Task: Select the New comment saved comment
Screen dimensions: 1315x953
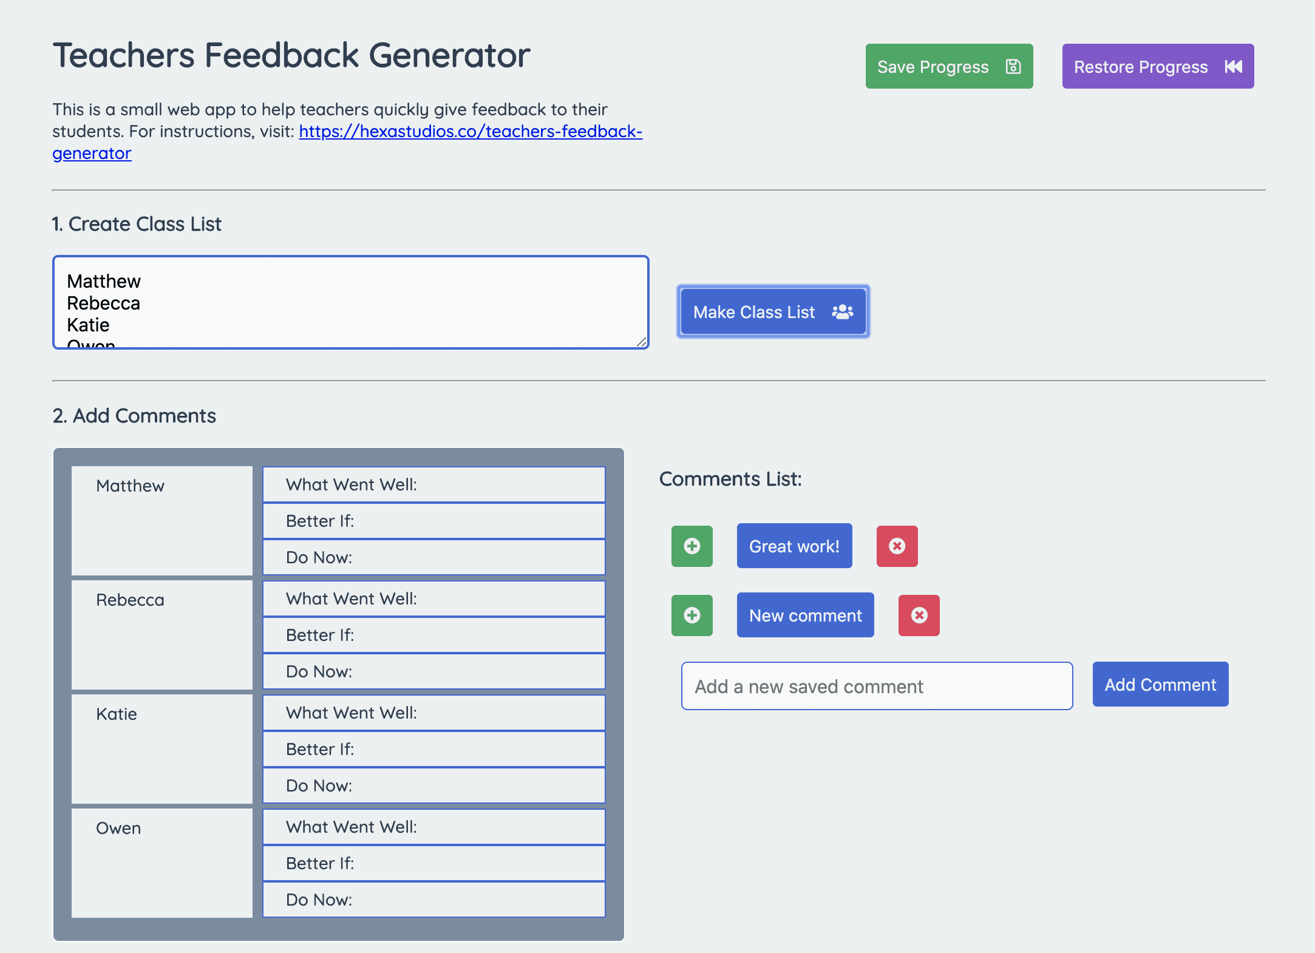Action: point(805,616)
